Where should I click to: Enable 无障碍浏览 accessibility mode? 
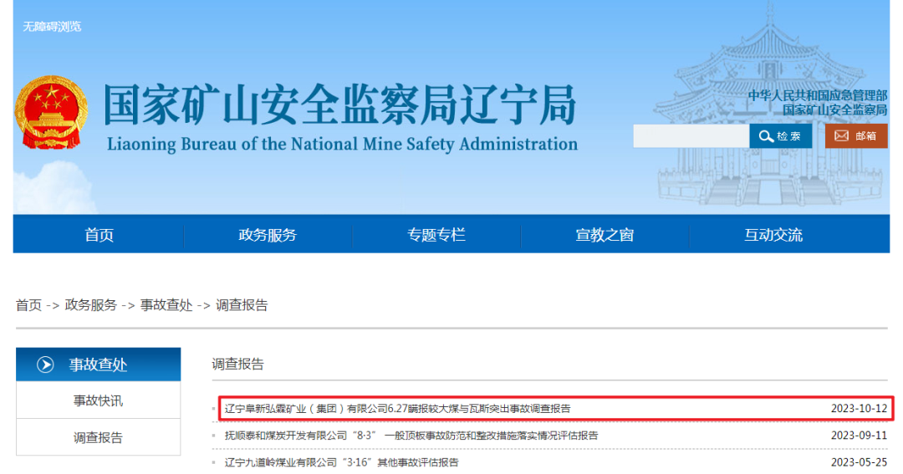52,26
